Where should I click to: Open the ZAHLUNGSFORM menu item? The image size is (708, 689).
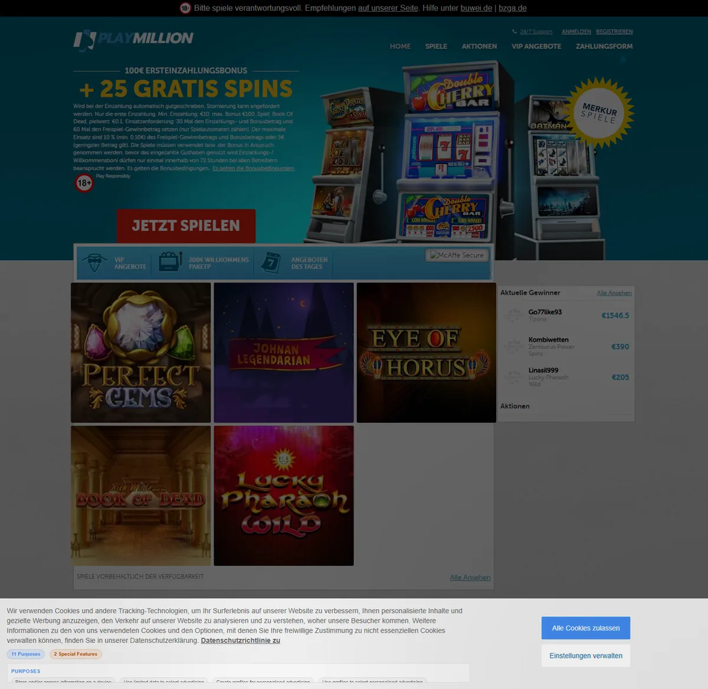(604, 46)
